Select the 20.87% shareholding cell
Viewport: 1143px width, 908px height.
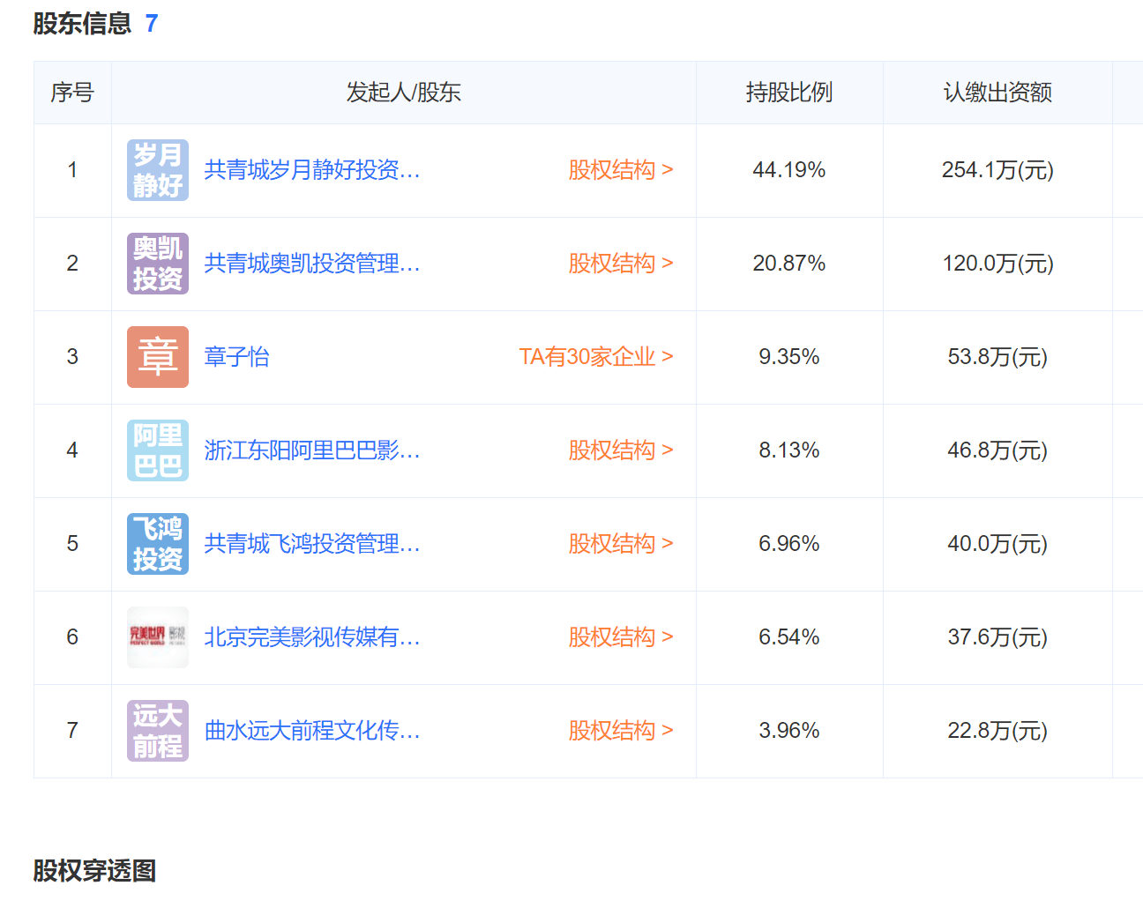789,264
